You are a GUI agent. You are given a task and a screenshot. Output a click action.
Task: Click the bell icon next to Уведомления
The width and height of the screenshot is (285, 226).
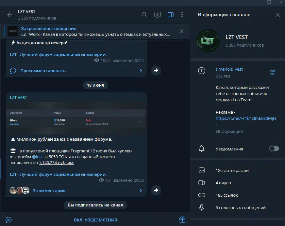click(x=202, y=149)
